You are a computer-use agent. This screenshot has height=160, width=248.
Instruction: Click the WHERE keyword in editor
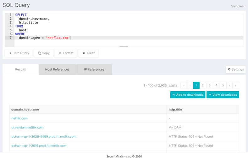(x=20, y=34)
